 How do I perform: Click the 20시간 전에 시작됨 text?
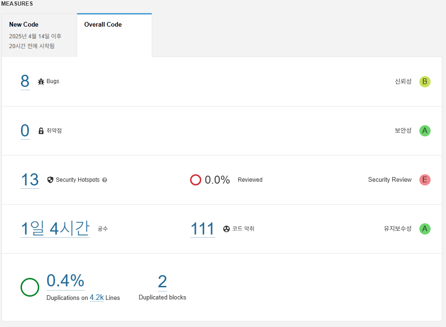click(x=32, y=46)
